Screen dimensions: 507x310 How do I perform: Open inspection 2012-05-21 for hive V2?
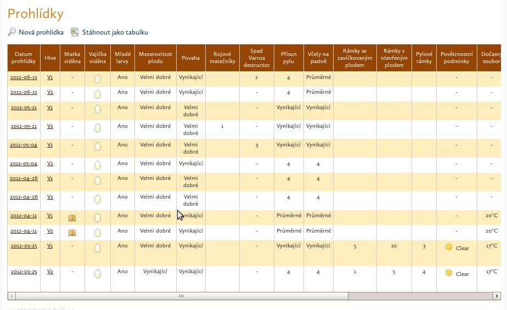[x=24, y=126]
